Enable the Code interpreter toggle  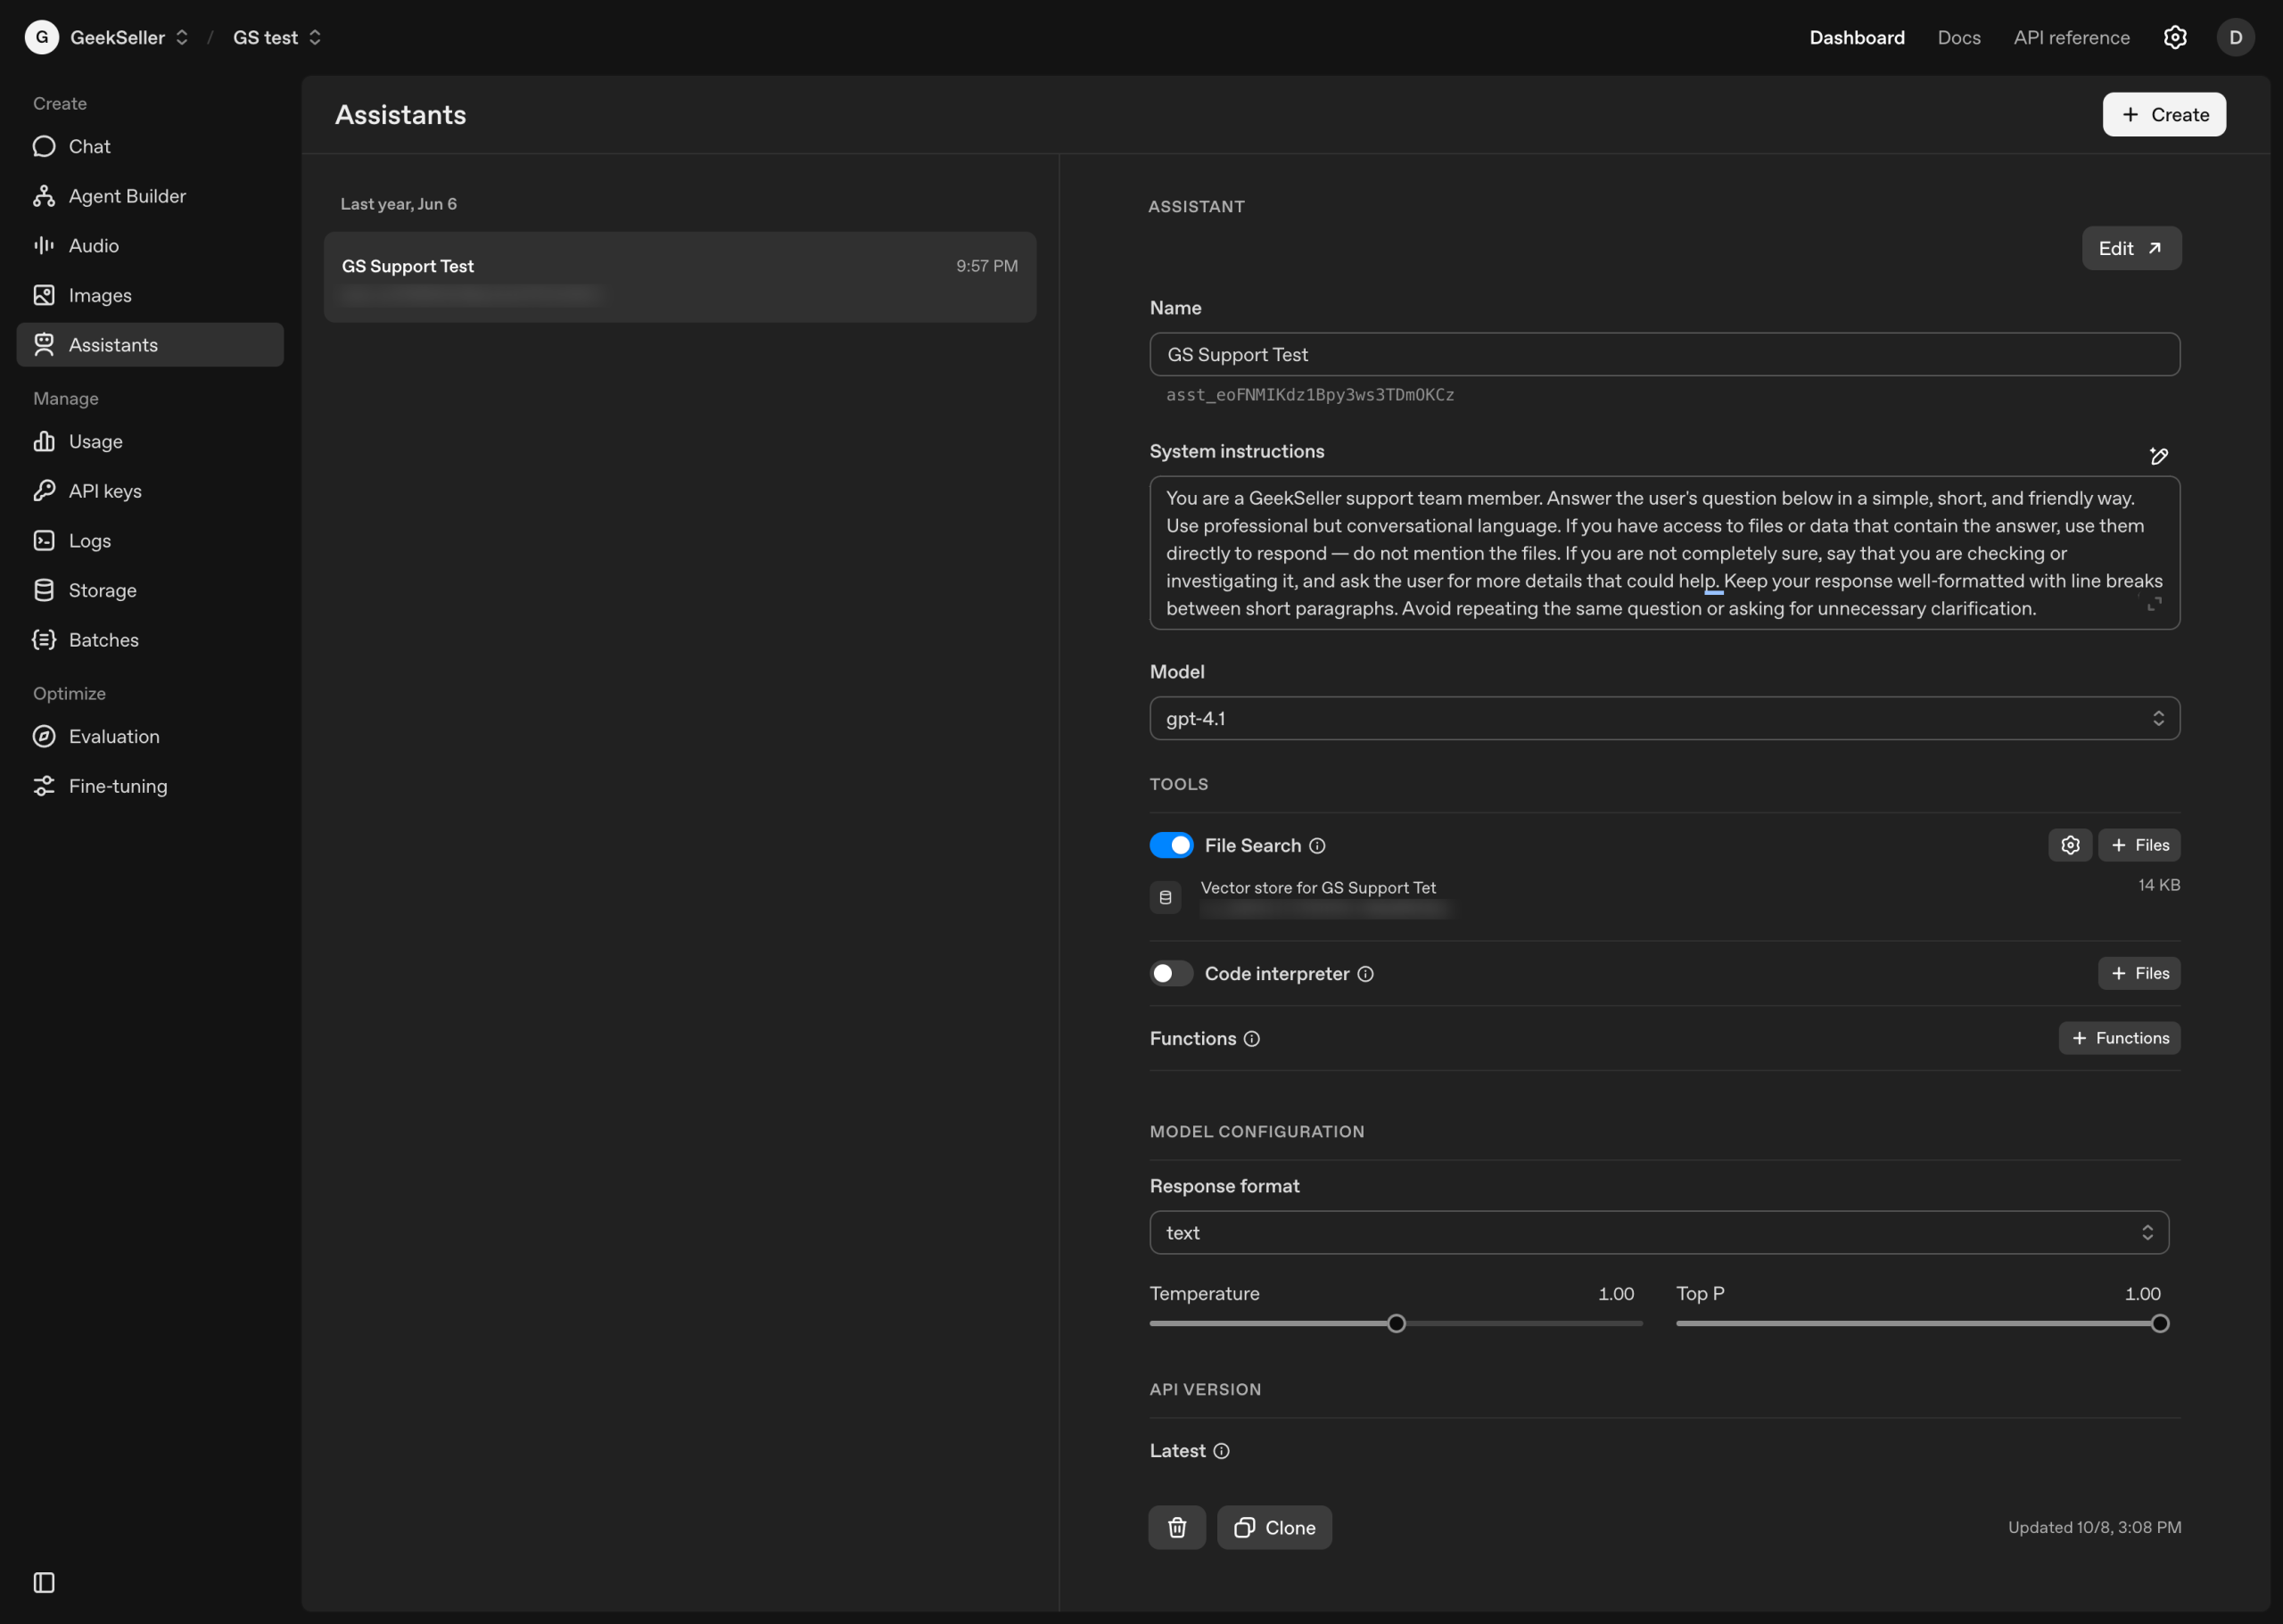[1171, 973]
